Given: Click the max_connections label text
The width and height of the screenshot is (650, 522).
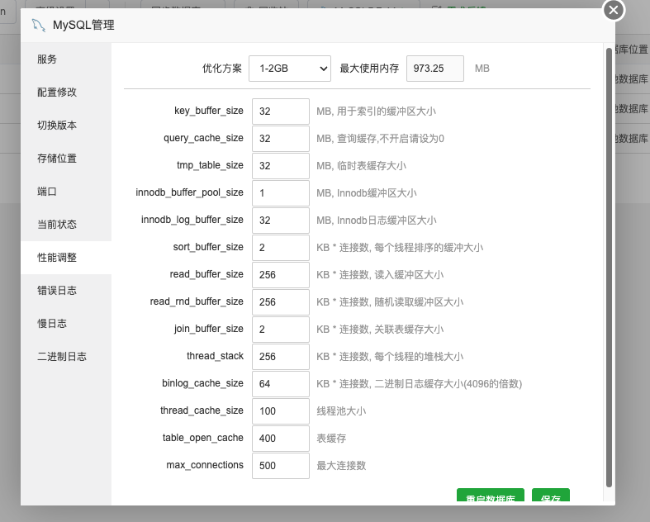Looking at the screenshot, I should [x=205, y=465].
